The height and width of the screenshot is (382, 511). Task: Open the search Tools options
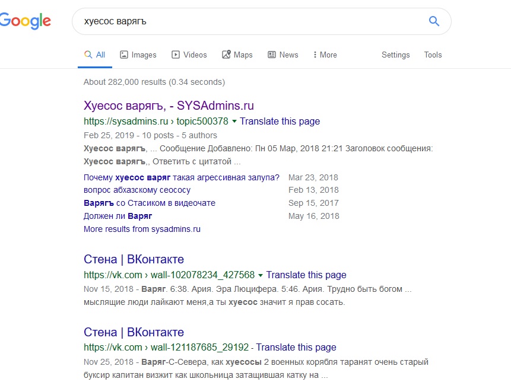coord(433,55)
